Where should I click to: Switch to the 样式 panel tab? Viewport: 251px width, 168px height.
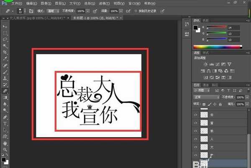pyautogui.click(x=205, y=53)
